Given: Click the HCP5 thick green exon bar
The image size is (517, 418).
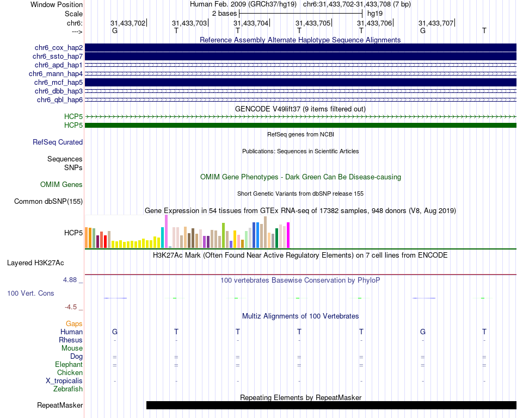Looking at the screenshot, I should coord(300,125).
